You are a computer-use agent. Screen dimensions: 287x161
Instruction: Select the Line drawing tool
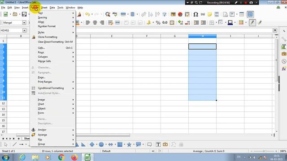point(14,144)
